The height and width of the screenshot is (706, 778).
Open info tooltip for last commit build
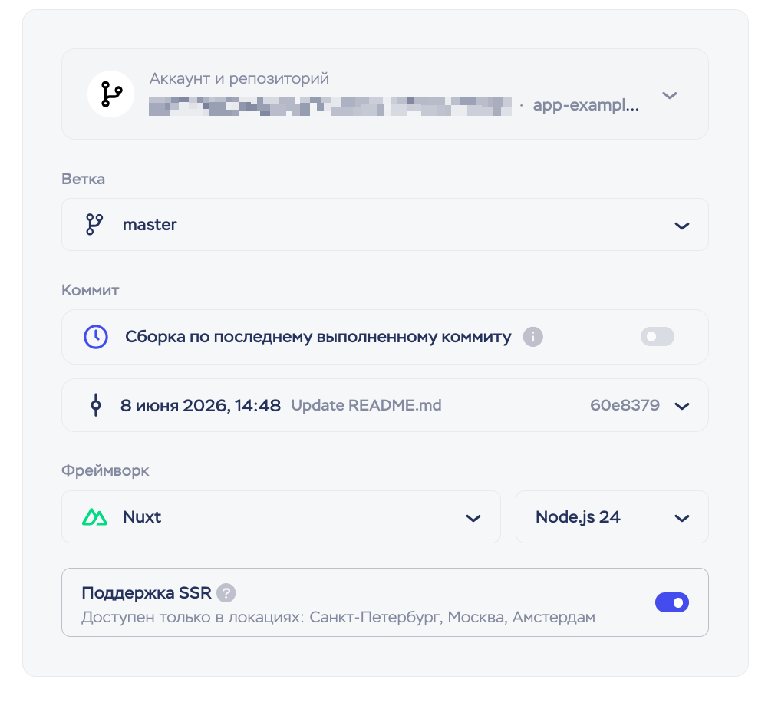click(533, 337)
